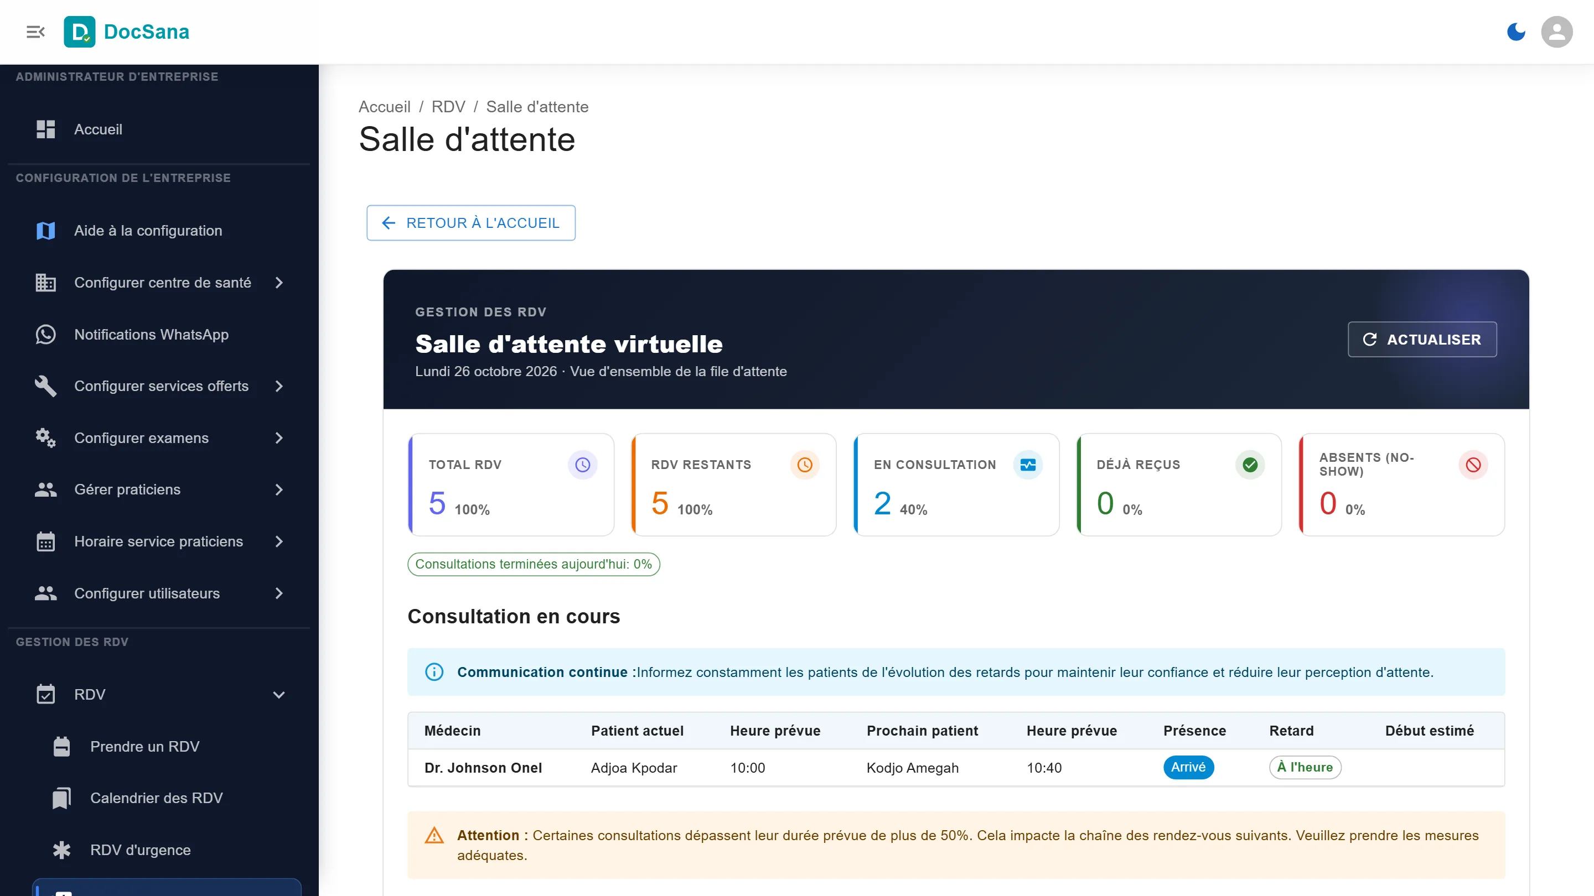Click Dr. Johnson Onel in table
Screen dimensions: 1594x896
click(483, 768)
